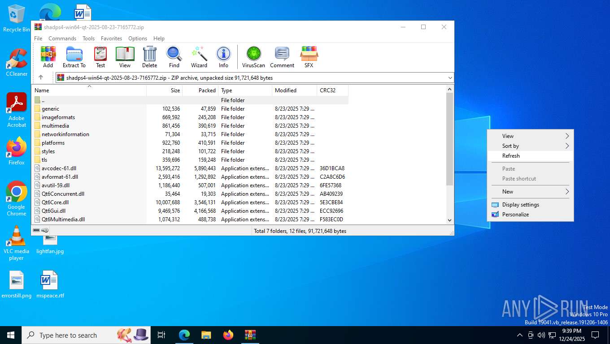Click the file list scroll up arrow
The height and width of the screenshot is (344, 610).
point(450,89)
